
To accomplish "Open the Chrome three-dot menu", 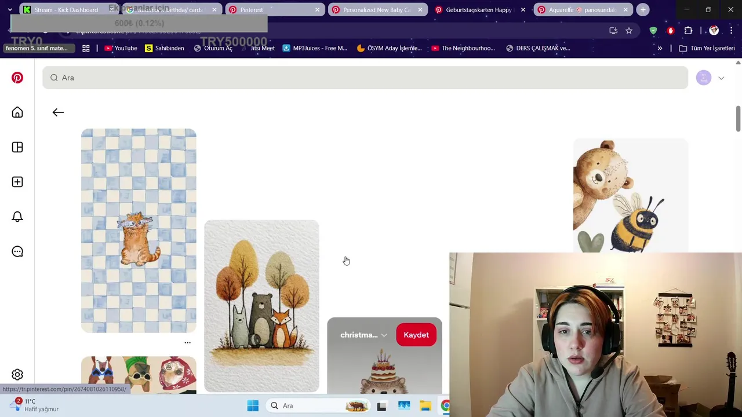I will 732,31.
